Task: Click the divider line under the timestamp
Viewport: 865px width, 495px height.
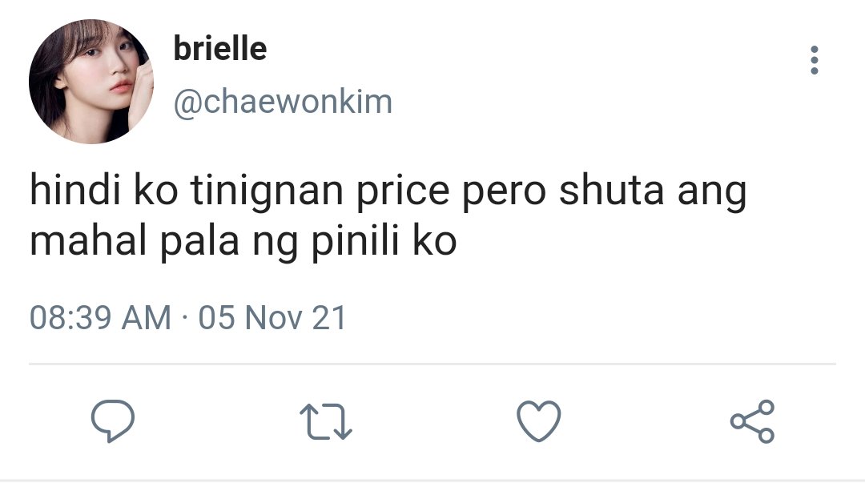Action: click(432, 364)
